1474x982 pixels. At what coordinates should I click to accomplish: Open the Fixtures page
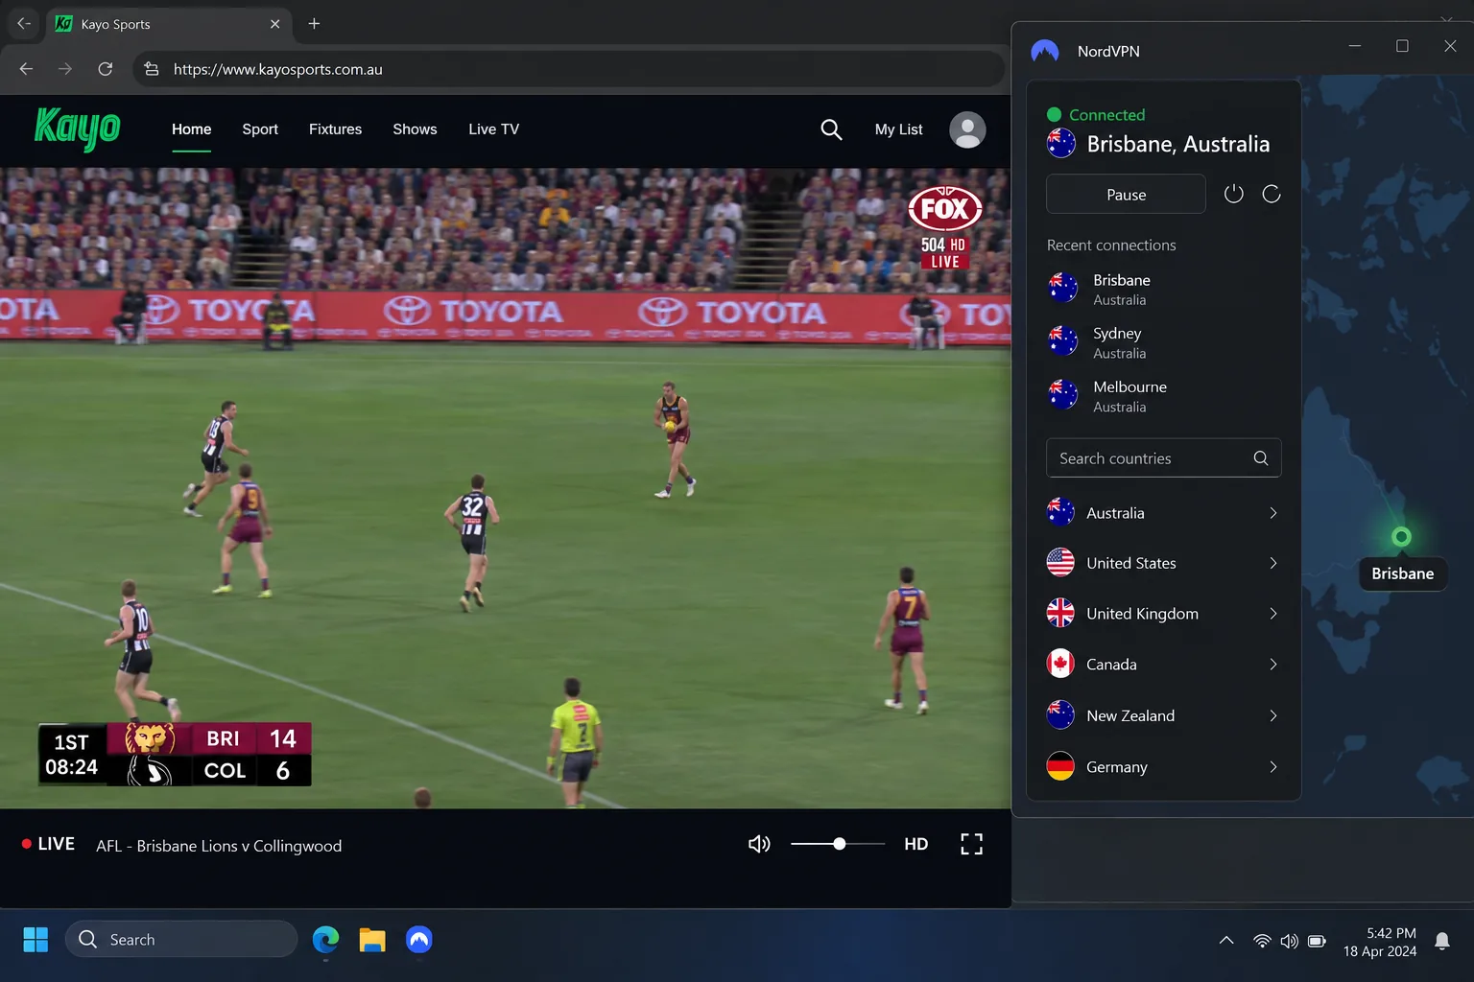(335, 129)
